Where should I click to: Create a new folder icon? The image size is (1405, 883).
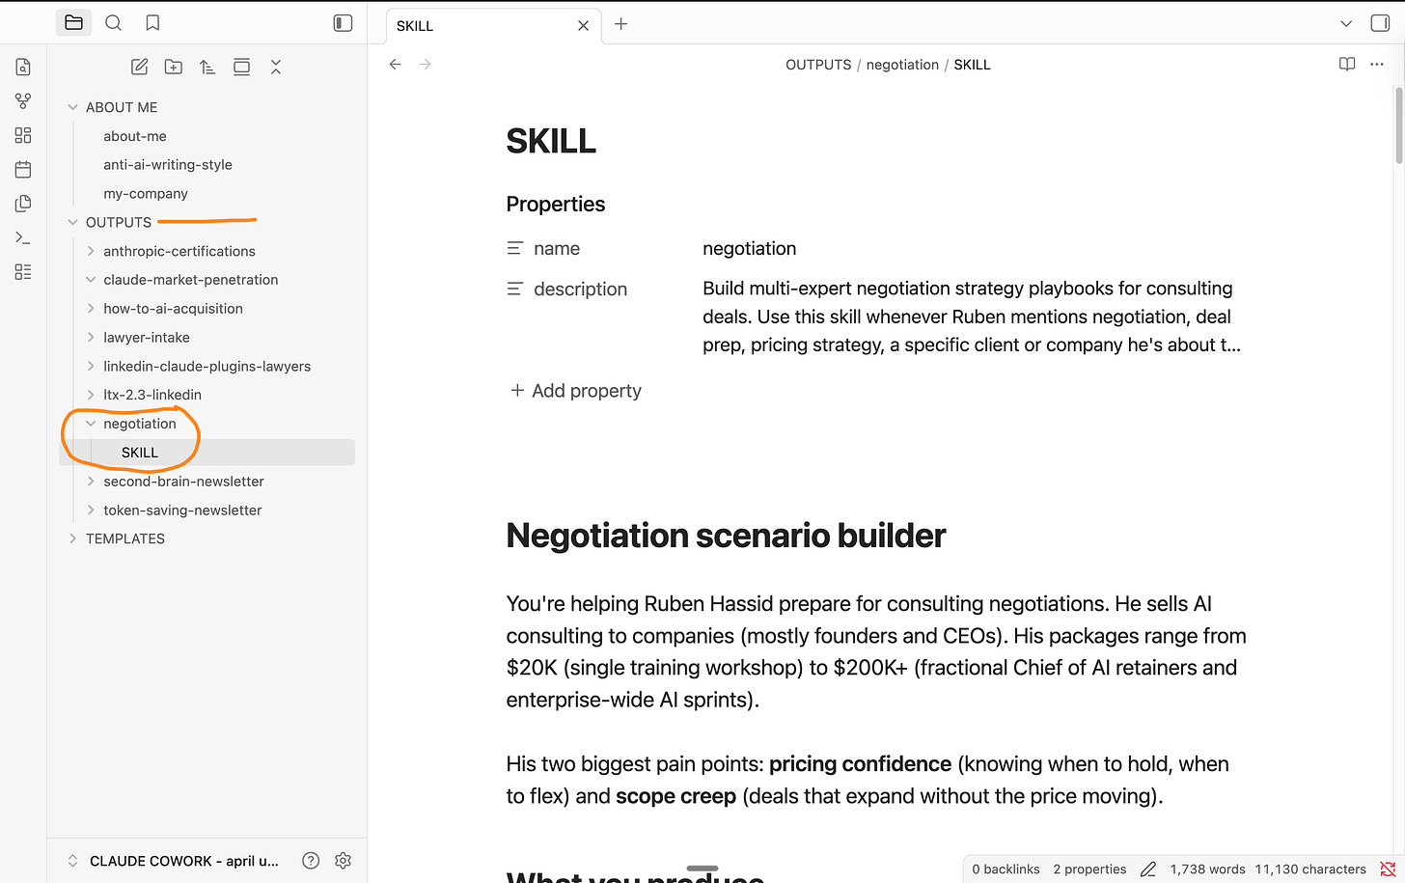click(x=174, y=67)
